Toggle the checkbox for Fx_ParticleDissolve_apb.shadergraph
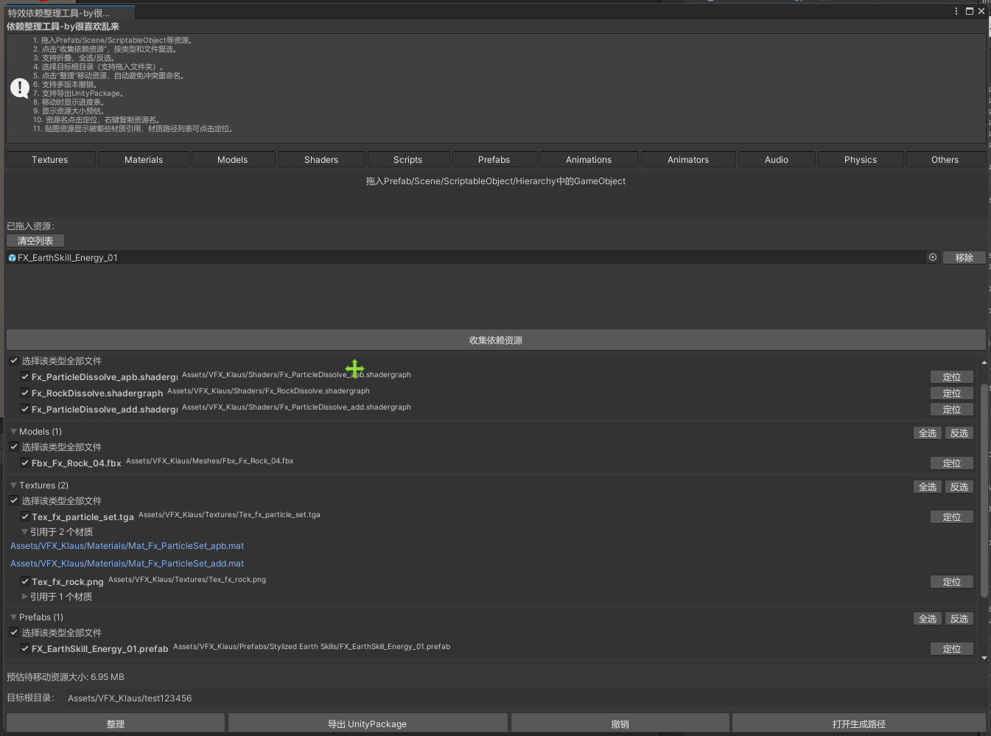This screenshot has height=736, width=991. (x=25, y=376)
